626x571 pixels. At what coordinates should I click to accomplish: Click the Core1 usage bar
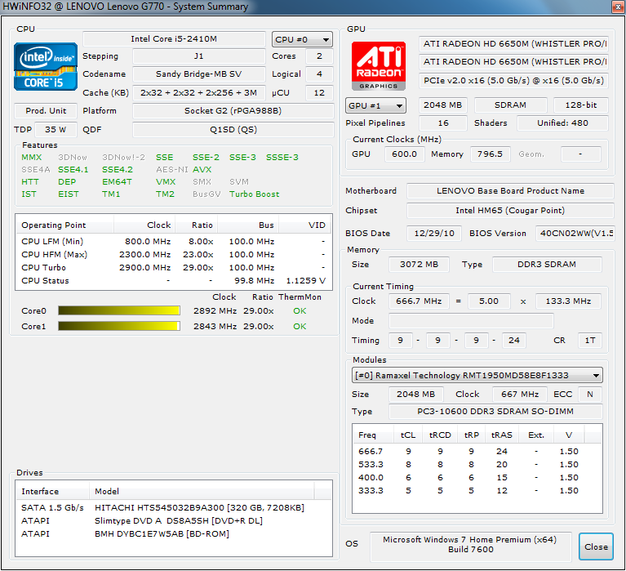point(118,326)
